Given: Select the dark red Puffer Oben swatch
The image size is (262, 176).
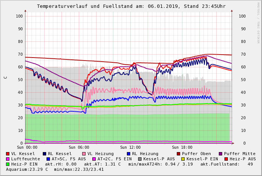Looking at the screenshot, I should tap(178, 154).
